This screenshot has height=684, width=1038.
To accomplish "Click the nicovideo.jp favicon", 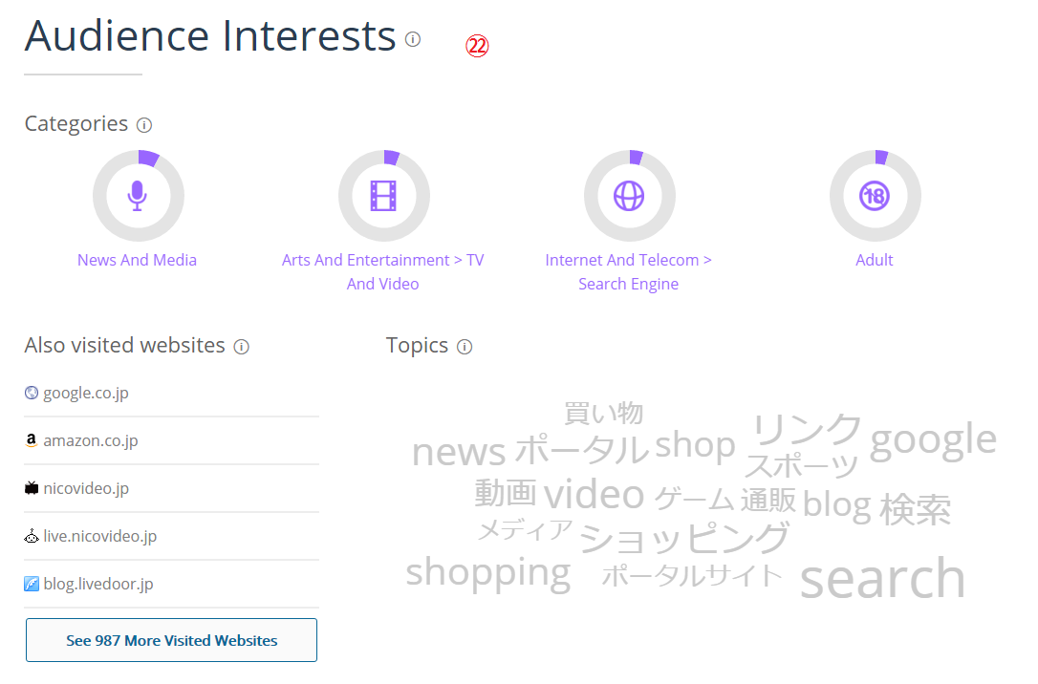I will click(x=32, y=488).
